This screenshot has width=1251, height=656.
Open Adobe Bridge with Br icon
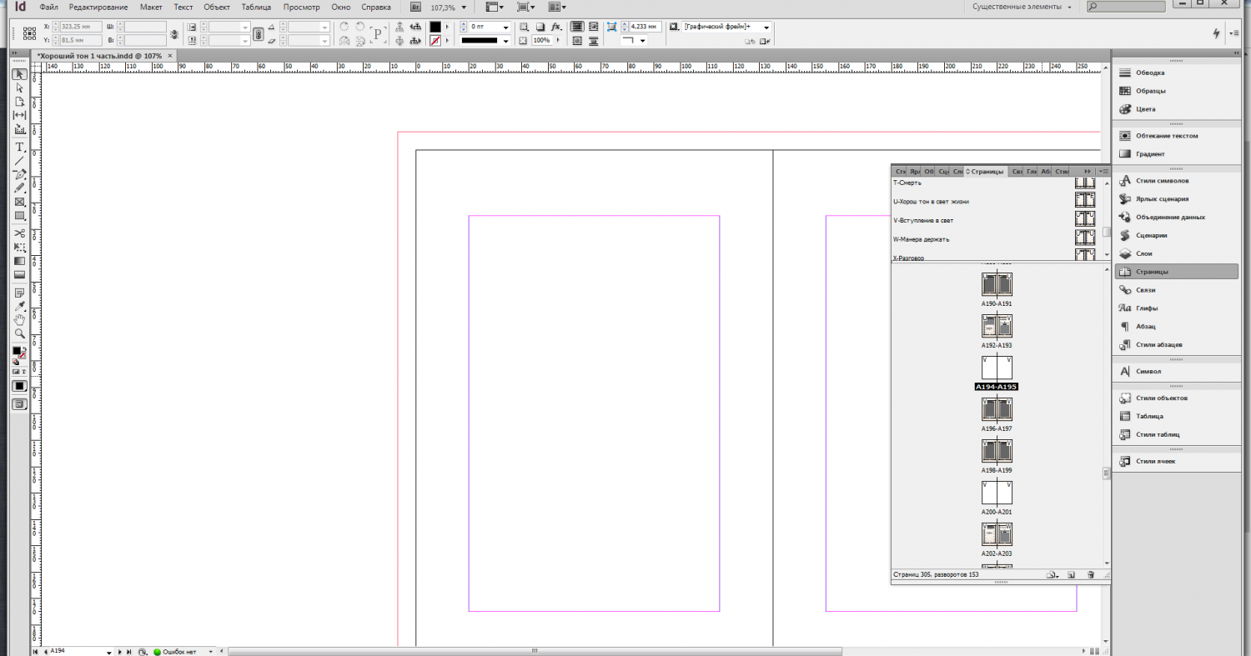pyautogui.click(x=415, y=7)
